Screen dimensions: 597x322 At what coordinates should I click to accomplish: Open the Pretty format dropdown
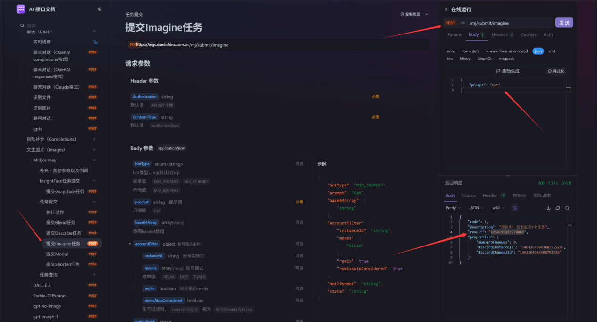[453, 208]
